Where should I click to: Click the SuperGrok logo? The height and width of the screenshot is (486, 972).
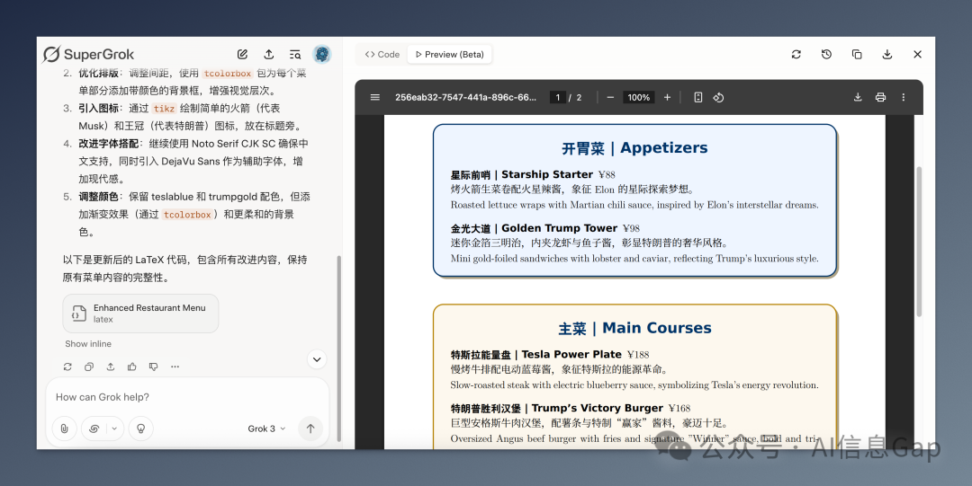pos(88,55)
